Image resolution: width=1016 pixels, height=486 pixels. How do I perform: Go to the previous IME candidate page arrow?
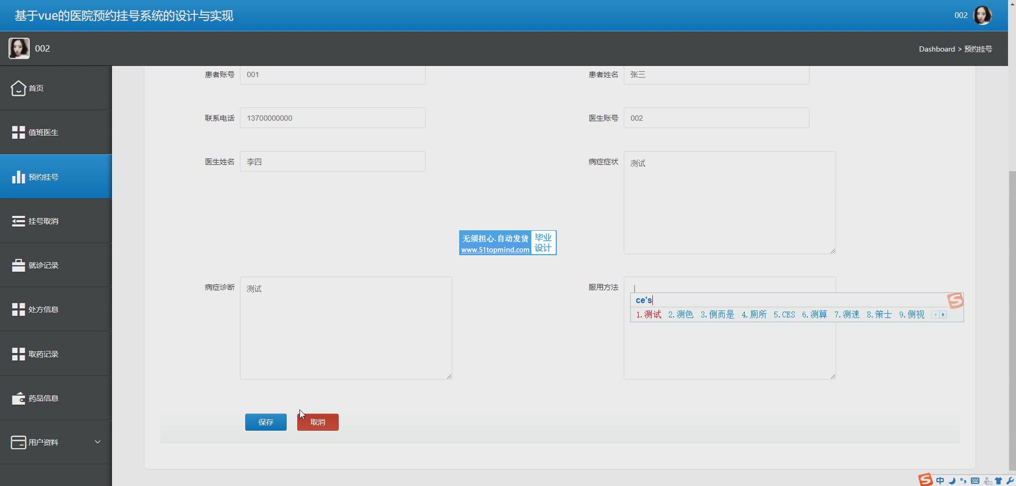coord(935,315)
